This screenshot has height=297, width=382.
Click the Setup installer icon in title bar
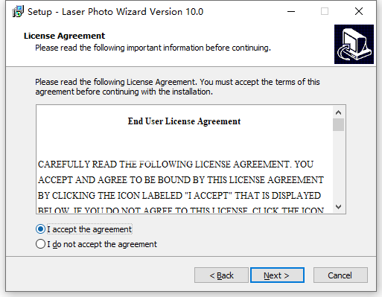[x=18, y=11]
